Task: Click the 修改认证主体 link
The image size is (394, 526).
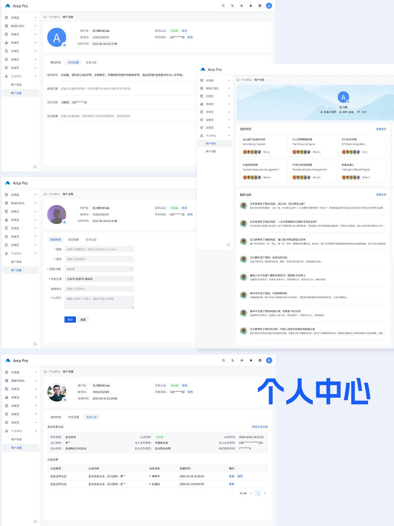Action: (260, 427)
